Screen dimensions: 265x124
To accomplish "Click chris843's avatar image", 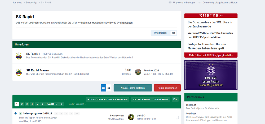I will pos(131,117).
